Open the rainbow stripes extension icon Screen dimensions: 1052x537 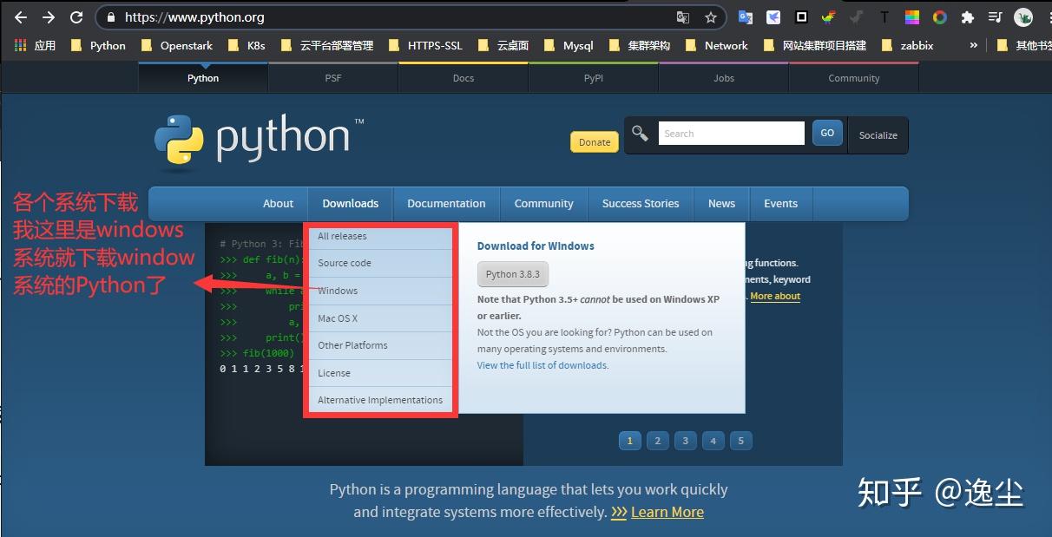(x=912, y=17)
